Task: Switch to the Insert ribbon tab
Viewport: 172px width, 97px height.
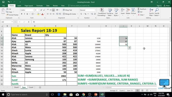Action: pyautogui.click(x=19, y=6)
